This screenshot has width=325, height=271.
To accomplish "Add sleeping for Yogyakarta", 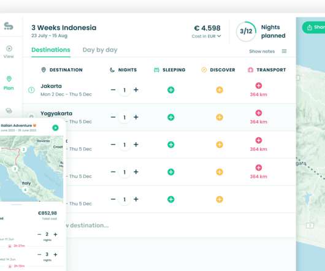I will pyautogui.click(x=171, y=117).
